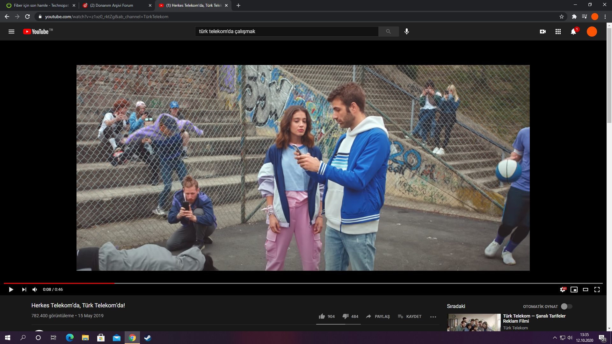Open Steam from the taskbar
The height and width of the screenshot is (344, 612).
148,338
